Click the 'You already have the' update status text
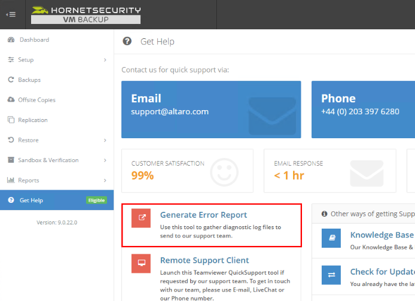415x301 pixels. click(383, 284)
